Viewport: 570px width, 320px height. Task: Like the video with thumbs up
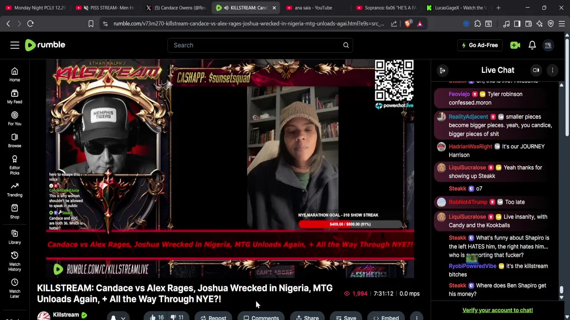coord(157,317)
